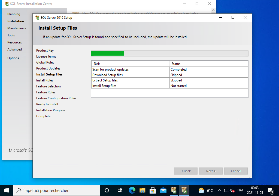
Task: Click the weather widget showing 6°C
Action: point(206,190)
